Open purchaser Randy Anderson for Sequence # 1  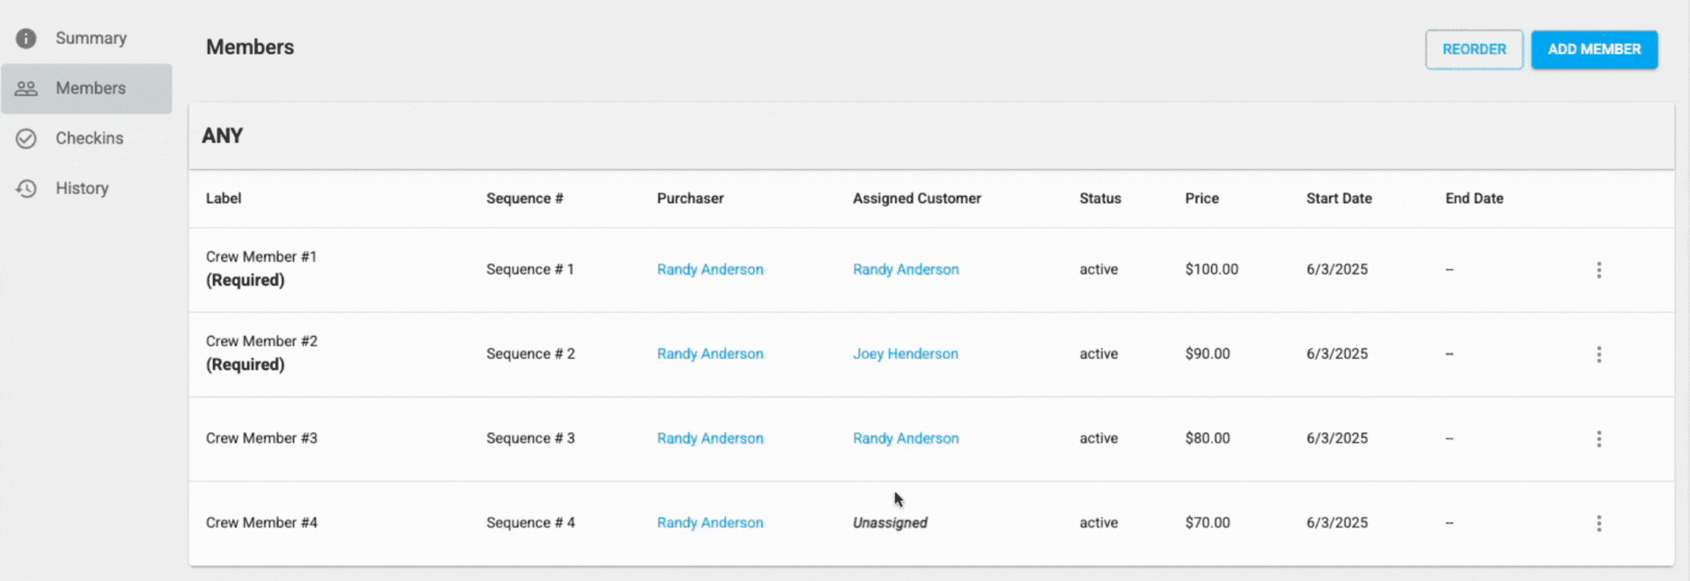(709, 270)
